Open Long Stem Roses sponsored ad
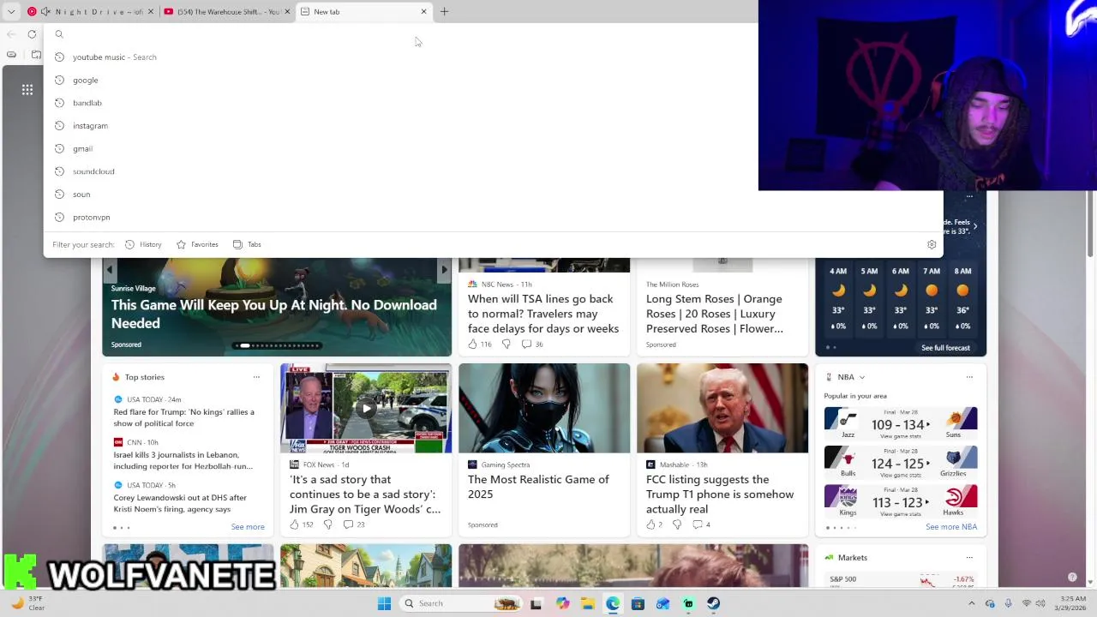 pos(715,314)
